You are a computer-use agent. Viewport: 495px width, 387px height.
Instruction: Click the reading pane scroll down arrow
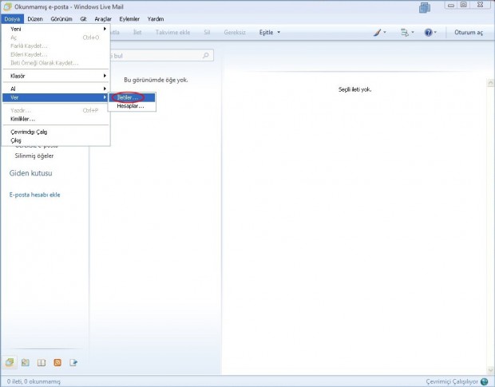490,370
